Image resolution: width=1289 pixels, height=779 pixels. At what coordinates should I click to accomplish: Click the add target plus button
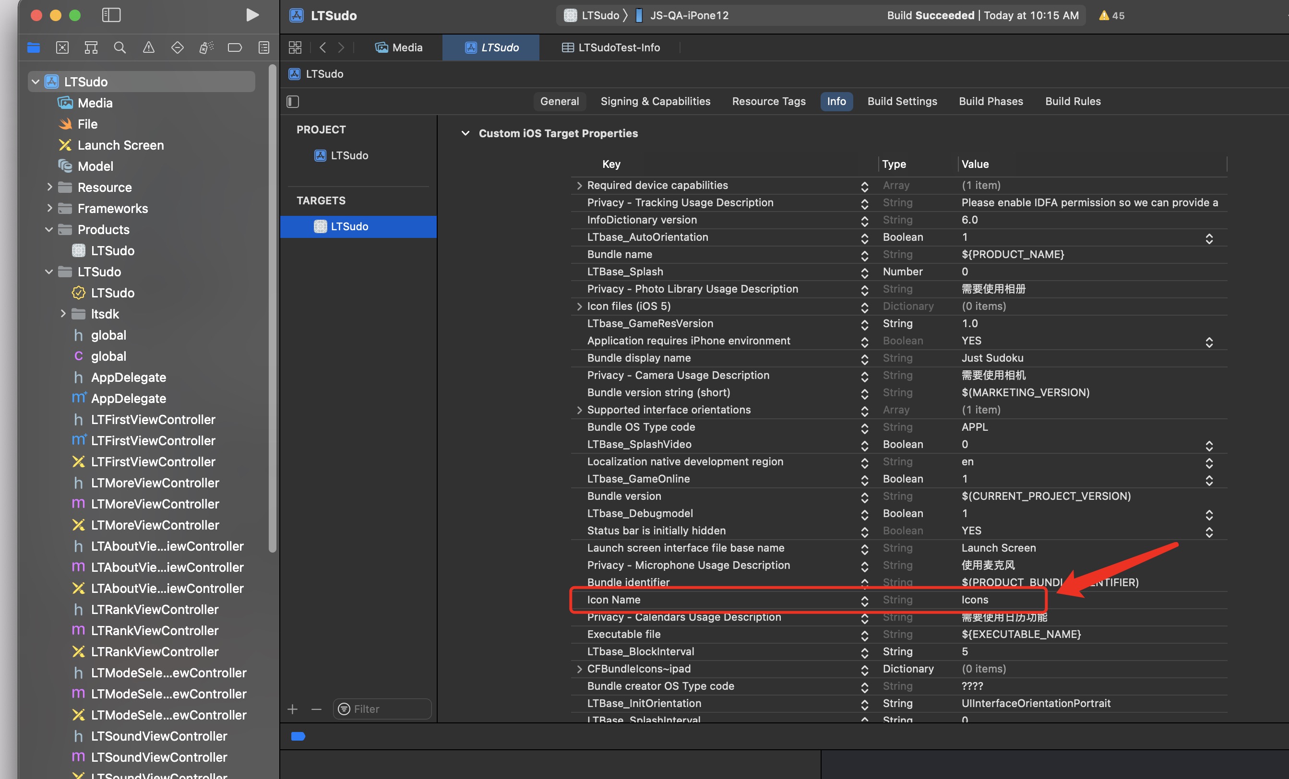(x=292, y=709)
